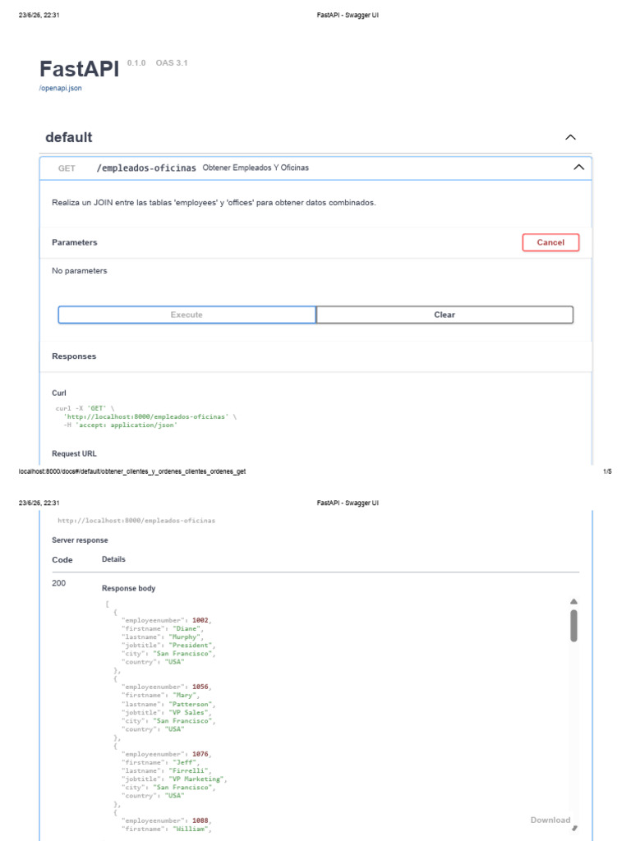The image size is (631, 841).
Task: Clear the request response
Action: click(444, 315)
